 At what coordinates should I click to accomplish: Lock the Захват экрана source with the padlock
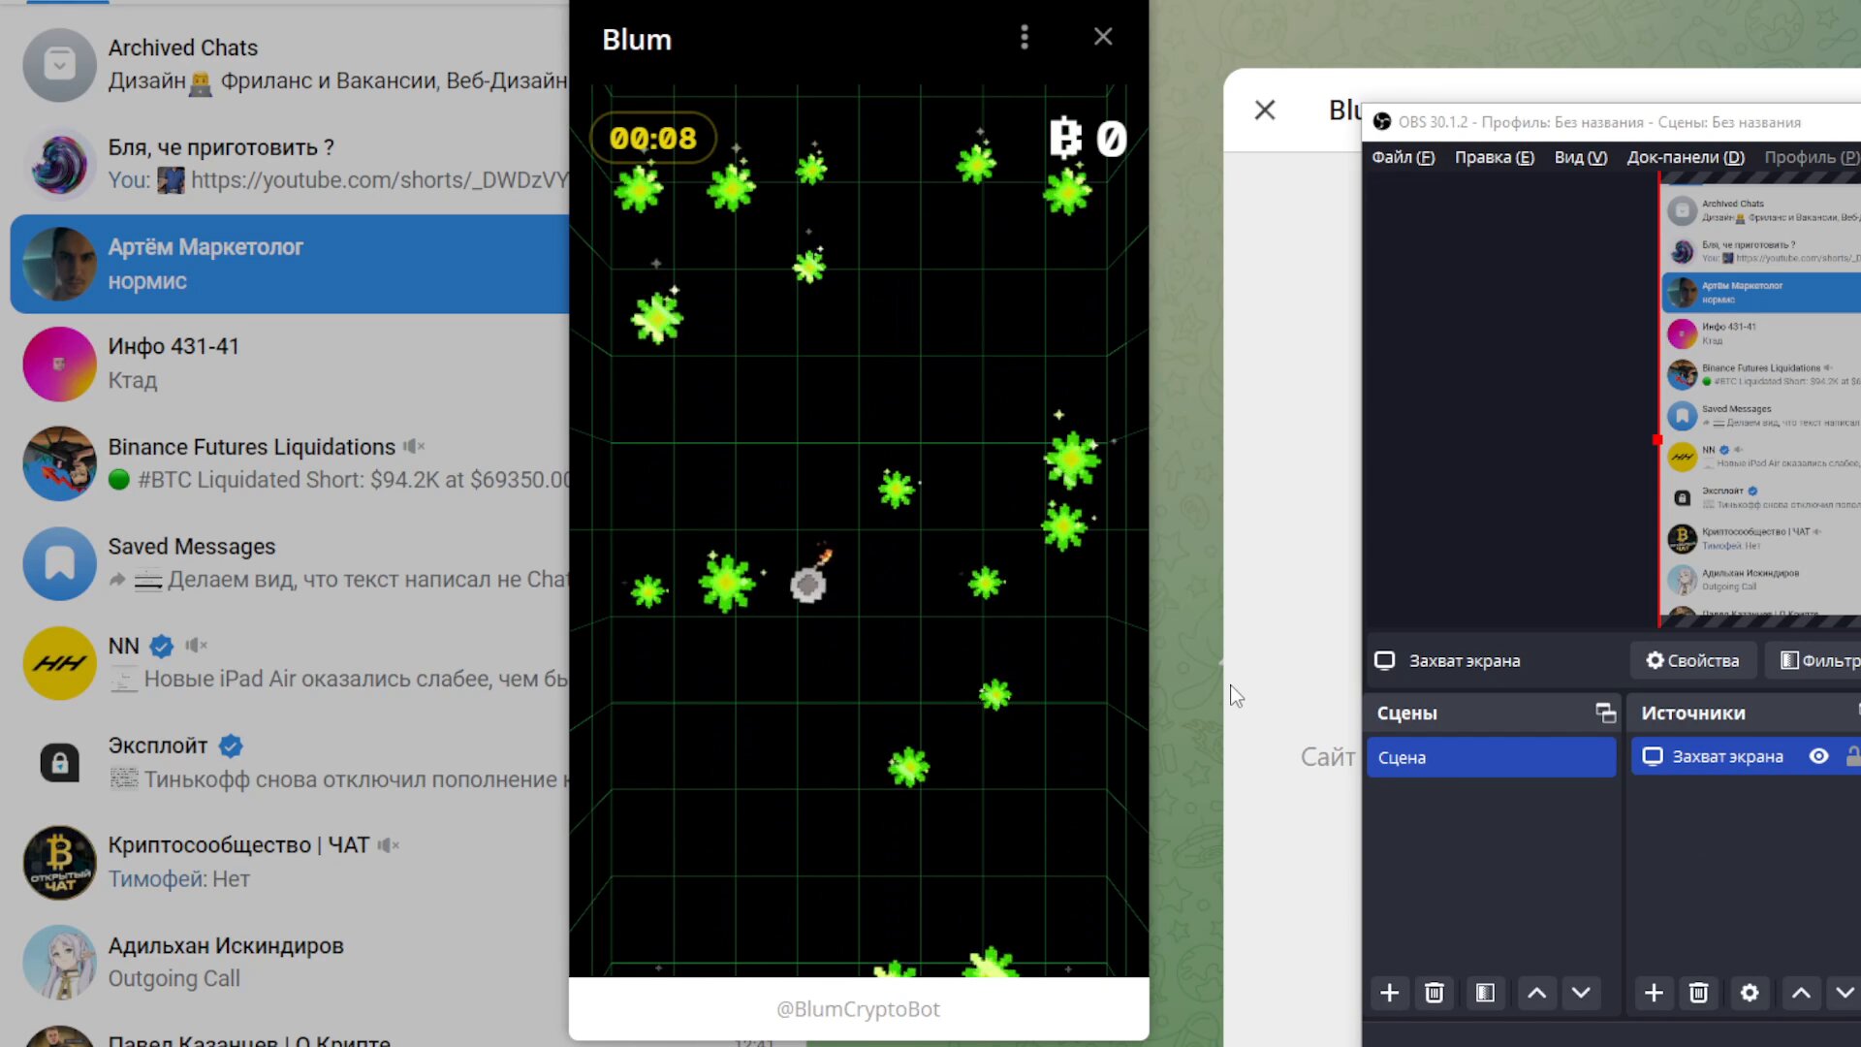1852,756
